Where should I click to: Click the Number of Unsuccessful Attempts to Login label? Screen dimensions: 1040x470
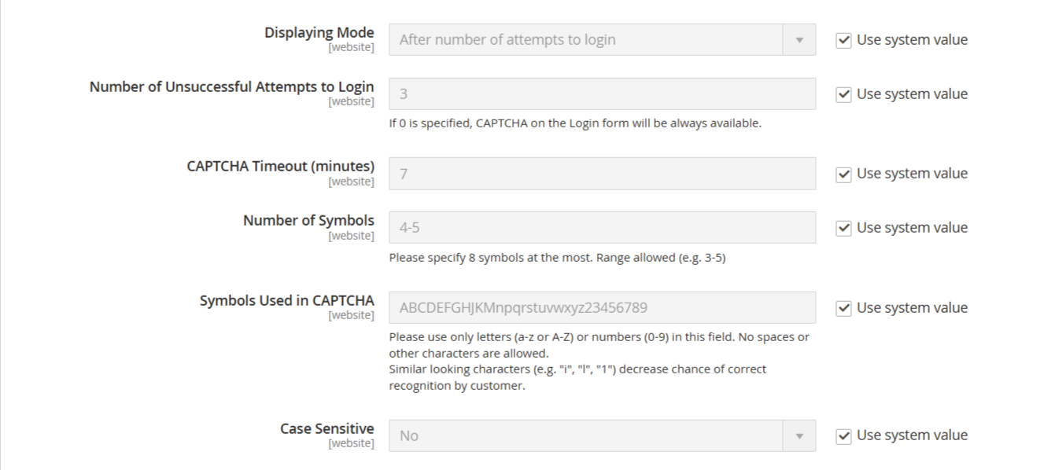pos(231,87)
